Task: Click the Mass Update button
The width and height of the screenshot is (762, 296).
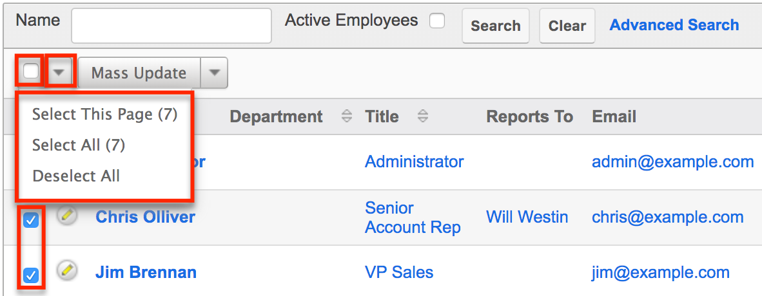Action: [139, 73]
